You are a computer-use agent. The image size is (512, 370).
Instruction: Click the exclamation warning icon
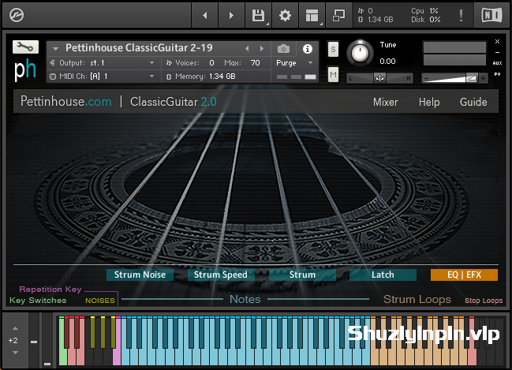[x=461, y=15]
